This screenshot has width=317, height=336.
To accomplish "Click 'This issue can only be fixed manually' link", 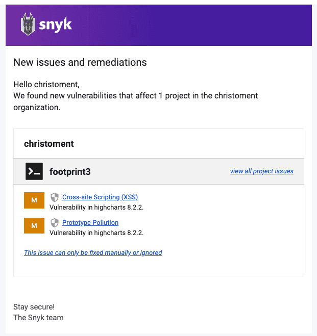I will point(93,252).
